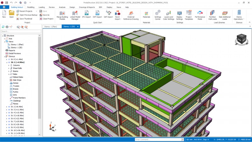Open quick access toolbar customize arrow

point(30,3)
